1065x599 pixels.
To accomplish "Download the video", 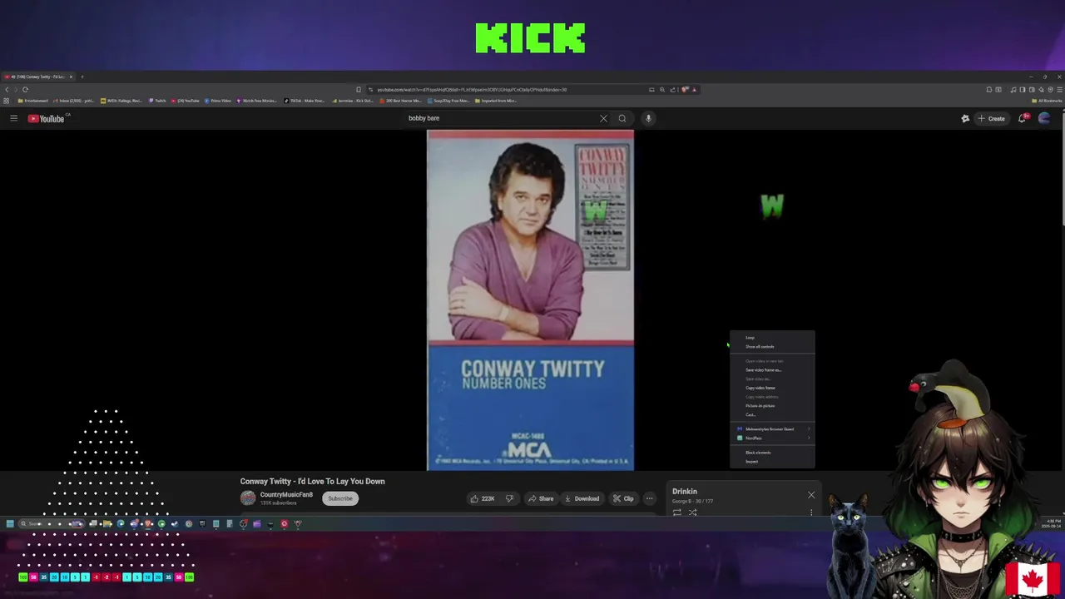I will tap(582, 498).
